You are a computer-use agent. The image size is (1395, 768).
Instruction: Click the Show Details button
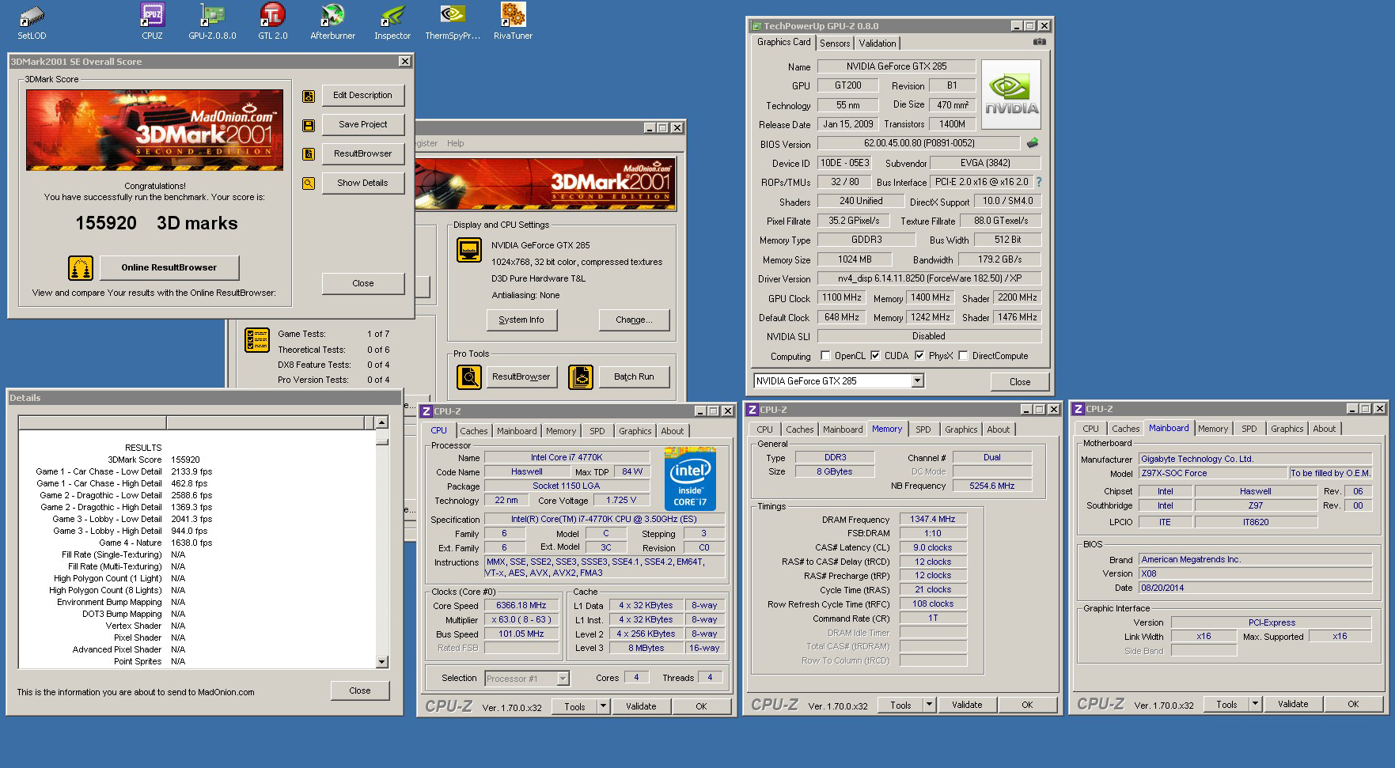363,183
